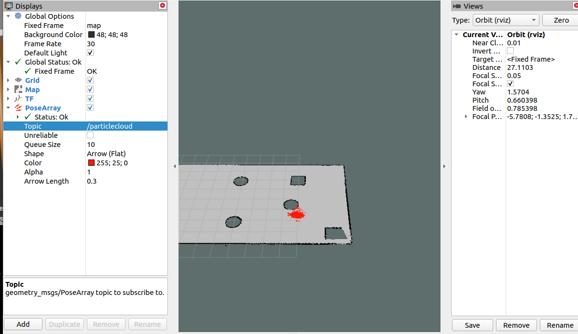Screen dimensions: 578x334
Task: Click the Displays panel monitor icon
Action: click(x=9, y=6)
